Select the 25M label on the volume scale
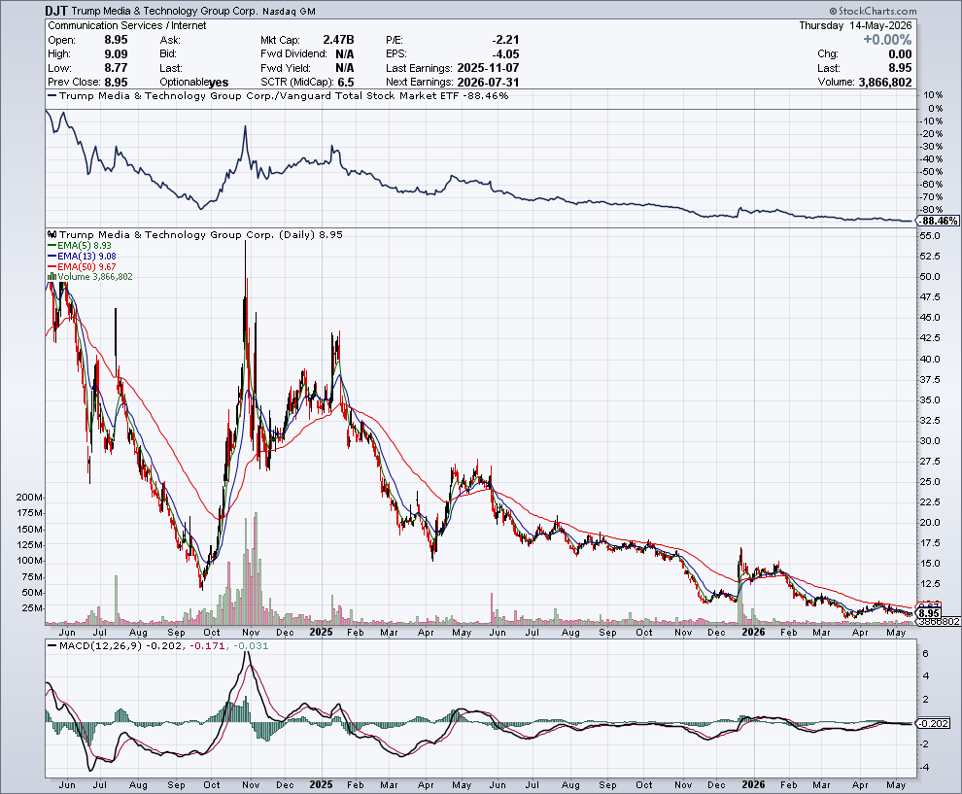The width and height of the screenshot is (962, 794). 31,608
